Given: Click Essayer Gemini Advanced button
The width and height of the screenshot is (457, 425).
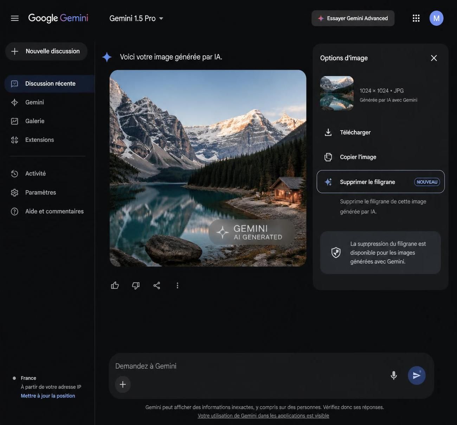Looking at the screenshot, I should coord(353,18).
